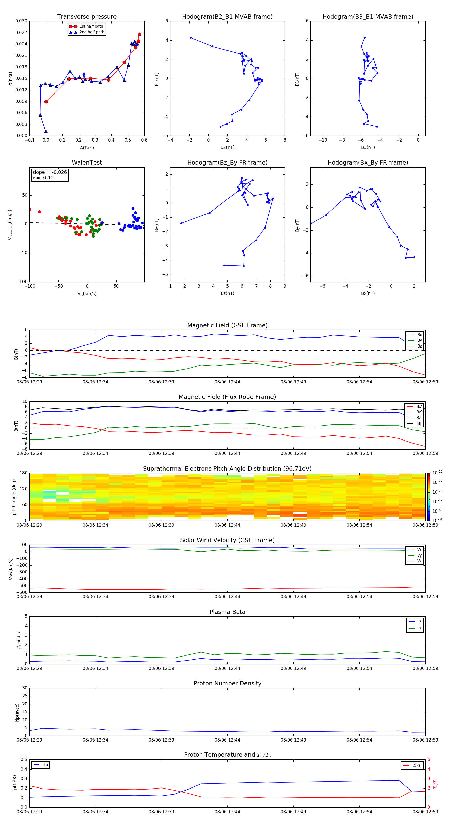Select the "1st half path" legend entry
This screenshot has width=455, height=834.
tap(86, 26)
